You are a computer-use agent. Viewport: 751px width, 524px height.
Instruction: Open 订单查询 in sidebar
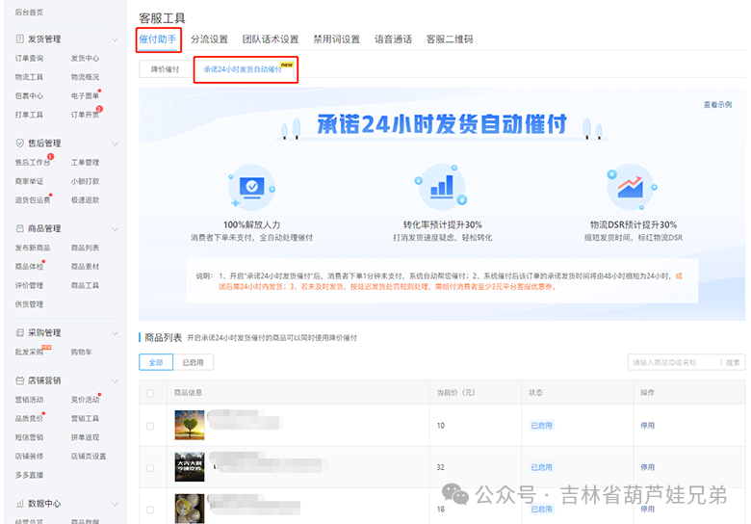(x=29, y=58)
